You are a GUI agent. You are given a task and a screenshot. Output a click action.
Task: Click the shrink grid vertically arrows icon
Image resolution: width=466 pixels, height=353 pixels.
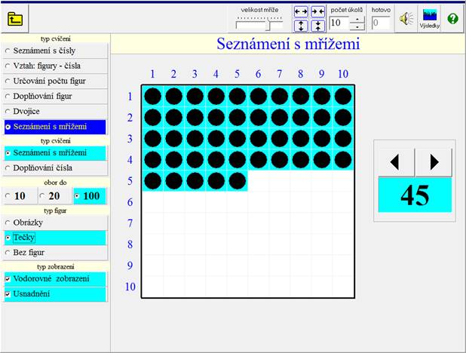(317, 26)
